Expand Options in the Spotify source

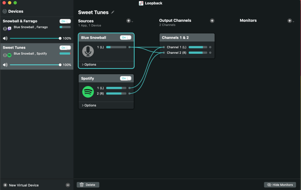(89, 105)
